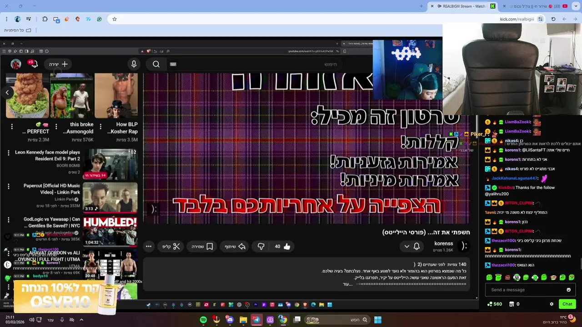Open the Clip scissors button under the video
The width and height of the screenshot is (582, 327).
pyautogui.click(x=171, y=246)
